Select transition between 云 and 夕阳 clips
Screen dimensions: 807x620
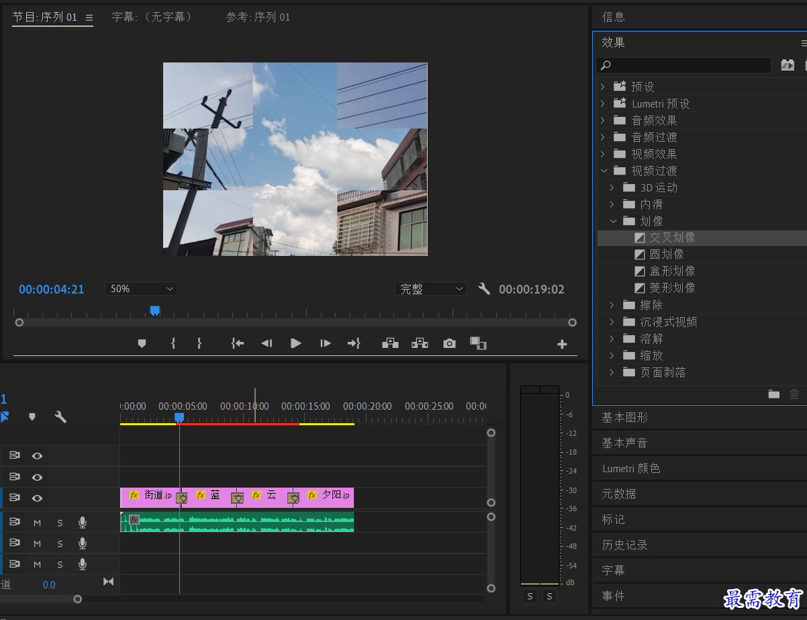293,498
